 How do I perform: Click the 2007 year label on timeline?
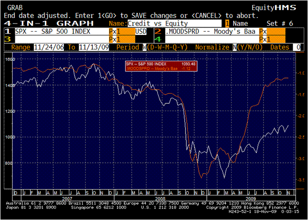67,198
